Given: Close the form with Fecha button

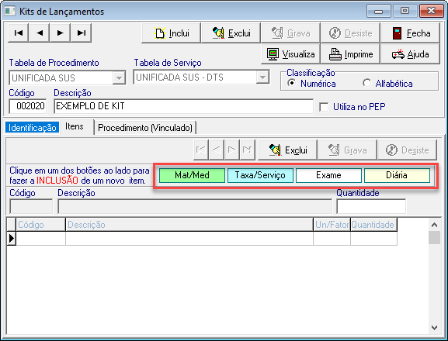Looking at the screenshot, I should click(410, 33).
